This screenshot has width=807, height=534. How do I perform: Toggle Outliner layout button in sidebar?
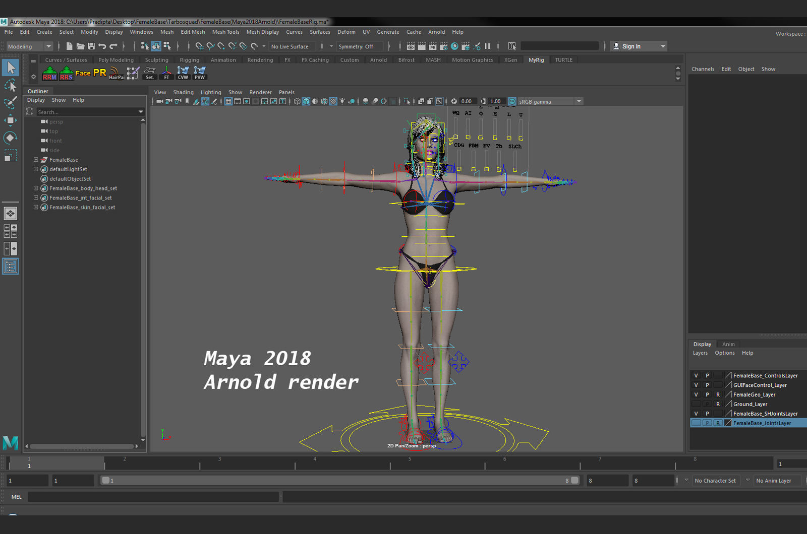coord(11,266)
